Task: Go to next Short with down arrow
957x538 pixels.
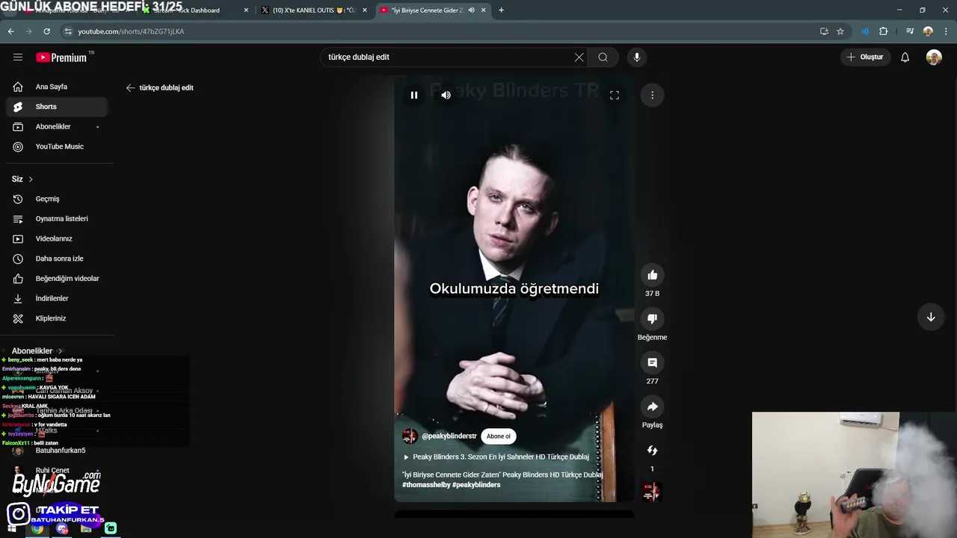Action: click(x=931, y=317)
